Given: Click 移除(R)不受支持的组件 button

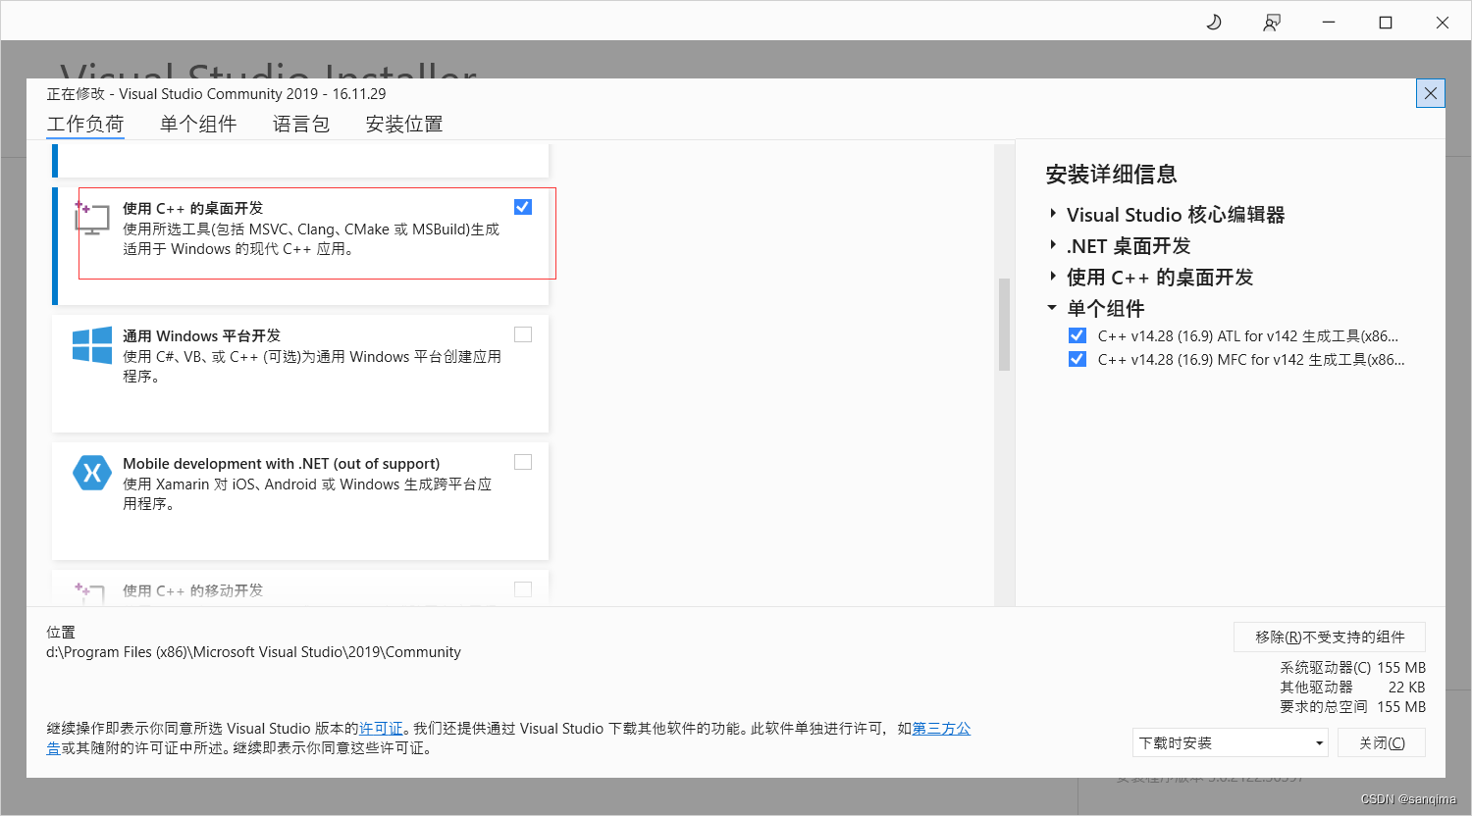Looking at the screenshot, I should click(1330, 637).
